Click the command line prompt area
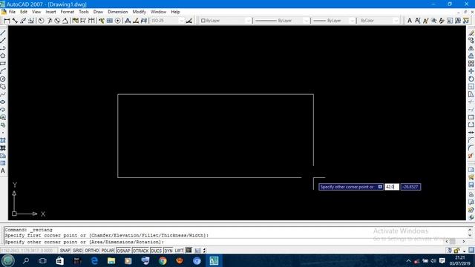475x267 pixels. (x=224, y=242)
